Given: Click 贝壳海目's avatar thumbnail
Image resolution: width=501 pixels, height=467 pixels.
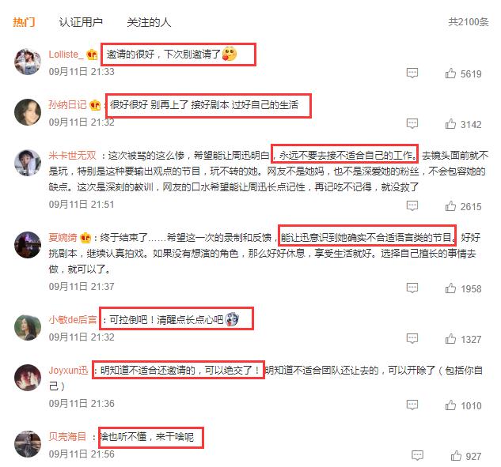Looking at the screenshot, I should (28, 444).
